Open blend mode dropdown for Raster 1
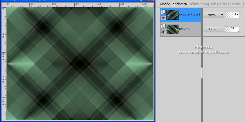This screenshot has height=122, width=245. pos(214,29)
